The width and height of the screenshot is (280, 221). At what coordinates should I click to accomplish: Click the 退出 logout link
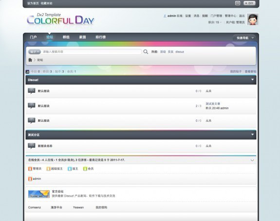click(x=242, y=16)
